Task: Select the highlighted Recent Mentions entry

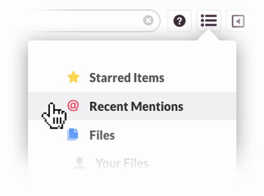Action: click(x=132, y=106)
